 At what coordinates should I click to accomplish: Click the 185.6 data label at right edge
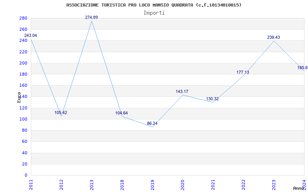click(x=303, y=68)
